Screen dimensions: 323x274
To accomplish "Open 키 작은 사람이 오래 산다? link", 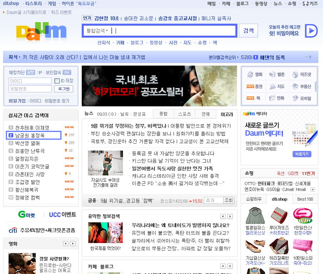I will (x=50, y=57).
